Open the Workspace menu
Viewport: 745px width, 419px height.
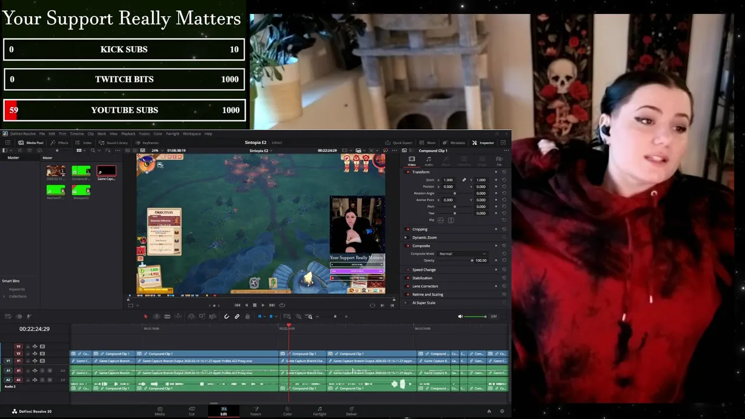coord(191,134)
